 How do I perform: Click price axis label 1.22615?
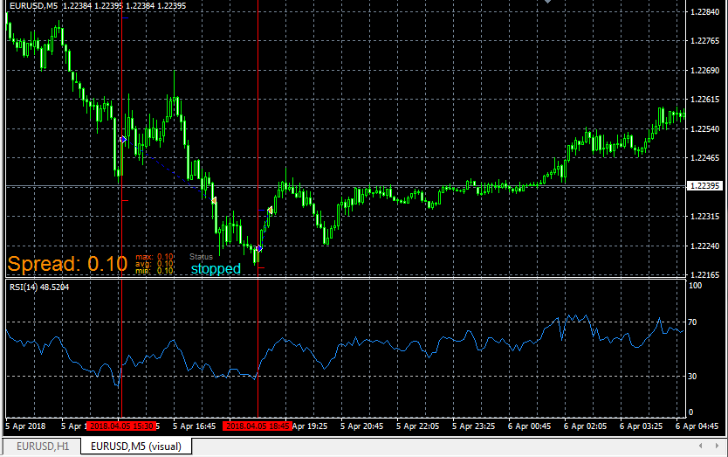pyautogui.click(x=704, y=100)
